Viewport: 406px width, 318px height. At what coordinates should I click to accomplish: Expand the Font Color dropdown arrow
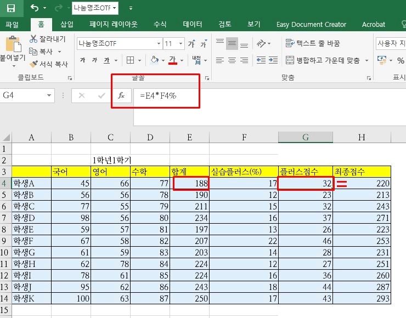click(182, 60)
